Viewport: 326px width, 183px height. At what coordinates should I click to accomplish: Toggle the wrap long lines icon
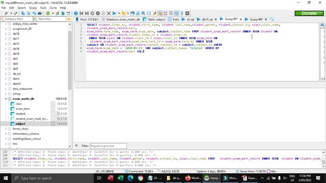pyautogui.click(x=171, y=13)
